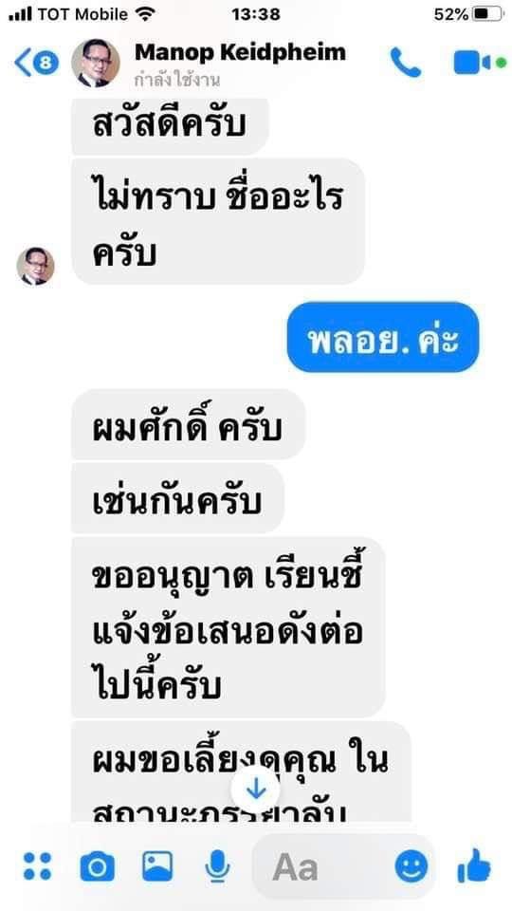Select the 'ไม่ทราบ ชื่ออะไร ครับ' message bubble
Viewport: 512px width, 911px height.
218,221
